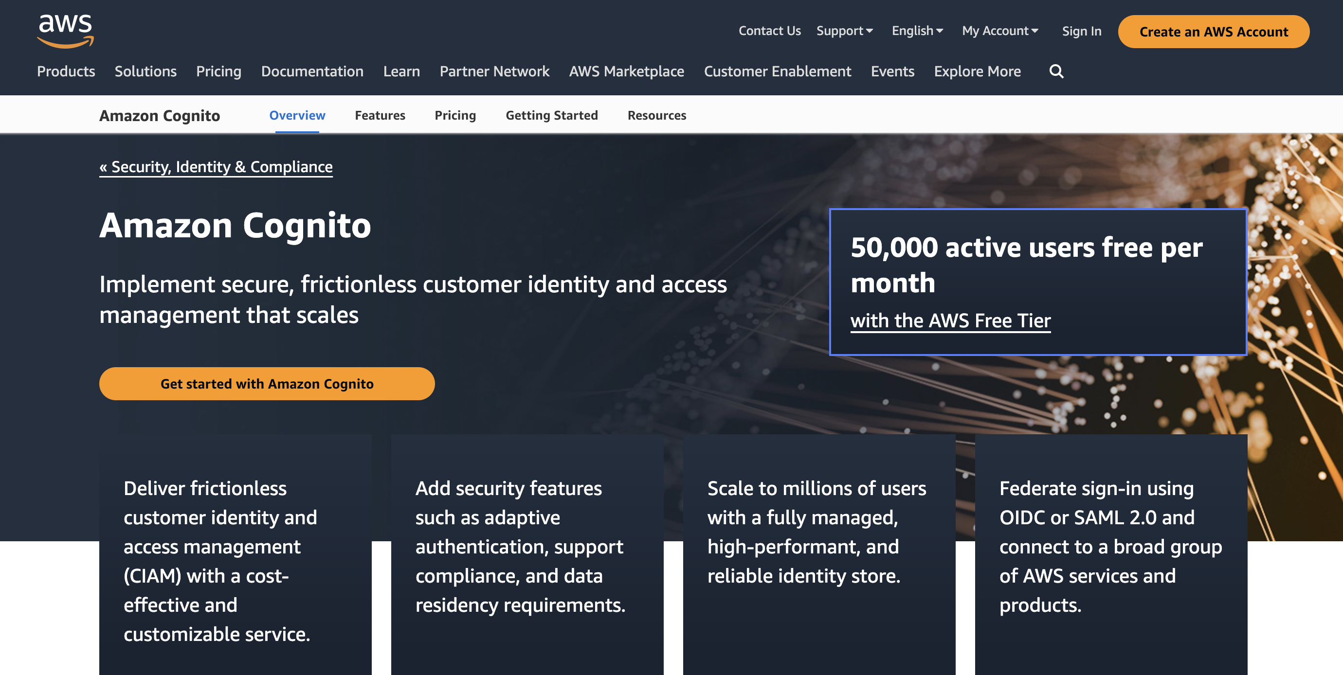This screenshot has height=675, width=1343.
Task: Click the Sign In link
Action: (x=1081, y=31)
